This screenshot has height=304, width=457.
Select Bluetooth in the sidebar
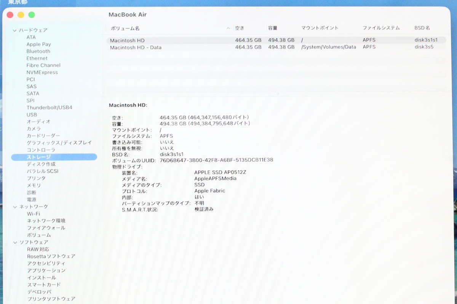[x=38, y=51]
